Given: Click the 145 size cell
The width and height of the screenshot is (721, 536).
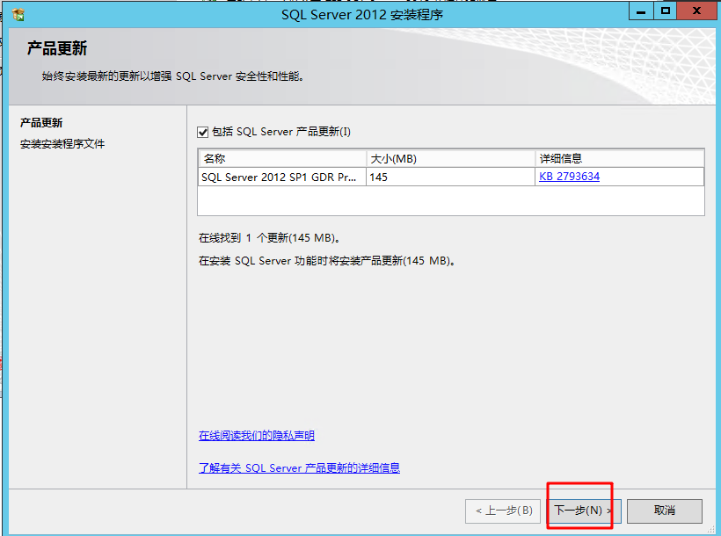Looking at the screenshot, I should point(450,177).
